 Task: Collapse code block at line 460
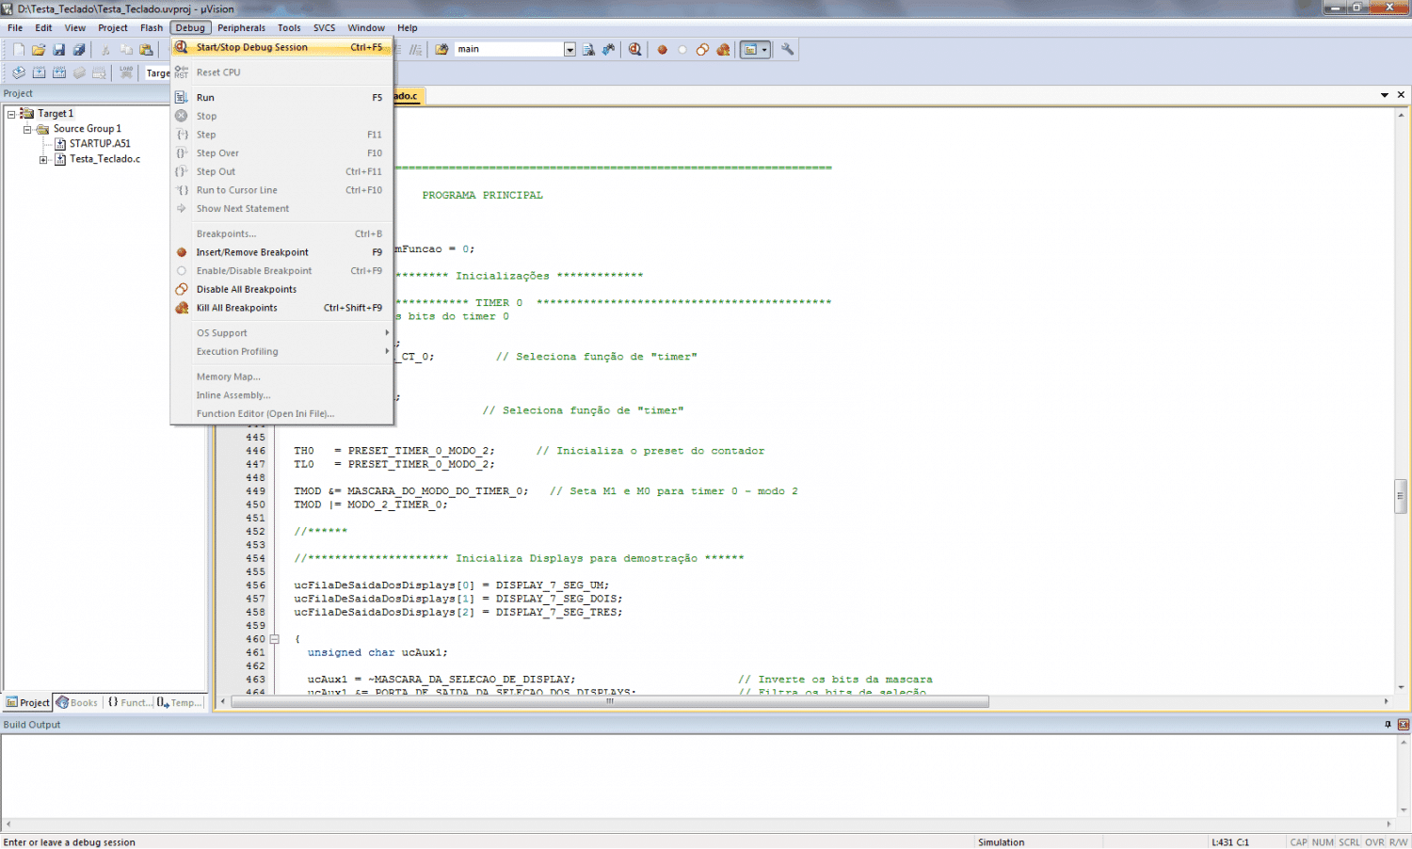pyautogui.click(x=275, y=639)
